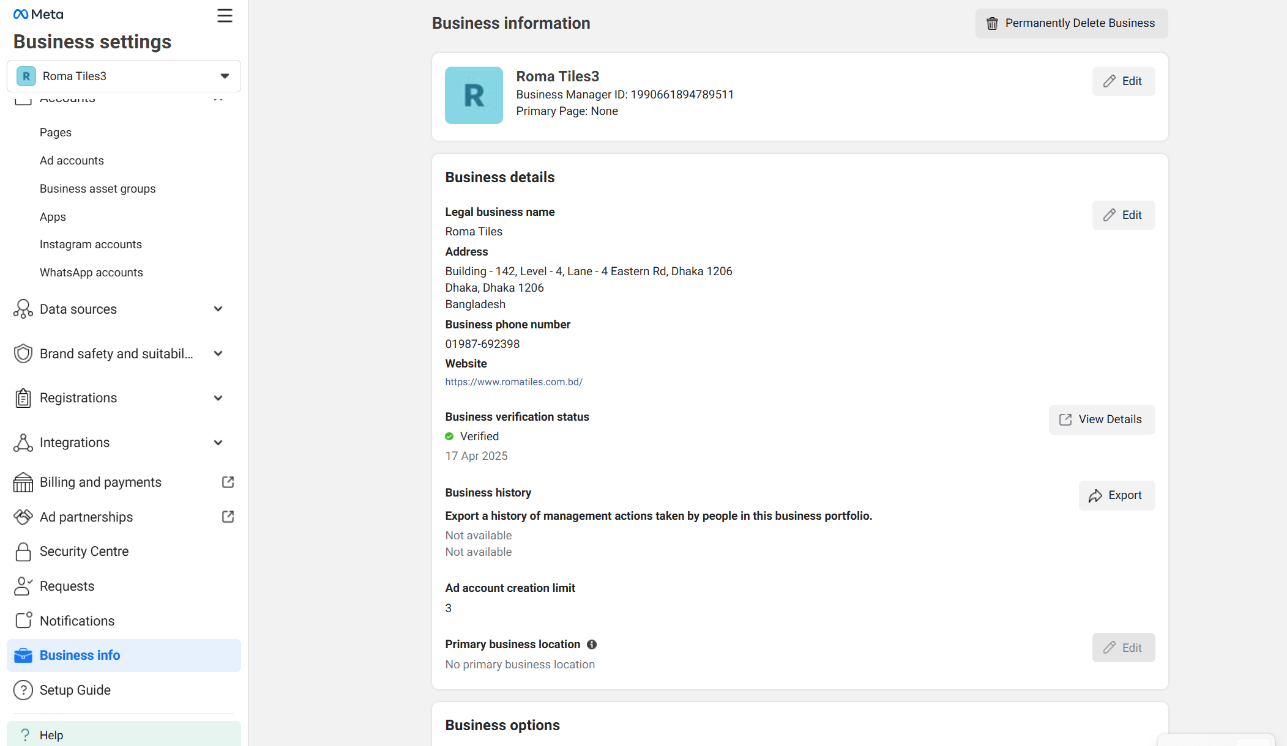Image resolution: width=1287 pixels, height=746 pixels.
Task: Click the Business info briefcase icon
Action: [23, 656]
